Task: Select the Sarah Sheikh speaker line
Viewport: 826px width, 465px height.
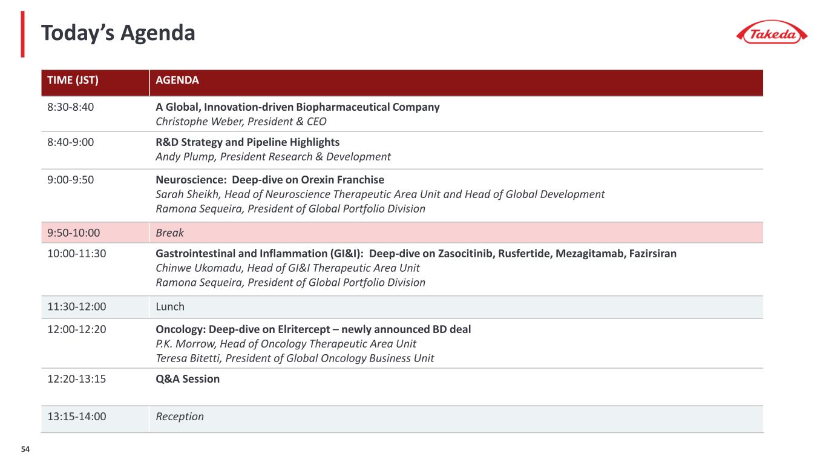Action: click(x=380, y=194)
